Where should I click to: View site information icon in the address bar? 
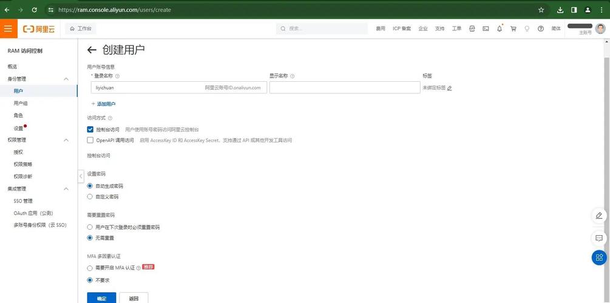pos(51,10)
